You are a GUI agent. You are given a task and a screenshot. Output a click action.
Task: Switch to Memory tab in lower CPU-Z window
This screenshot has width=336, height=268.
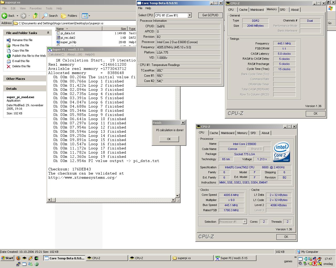click(242, 133)
